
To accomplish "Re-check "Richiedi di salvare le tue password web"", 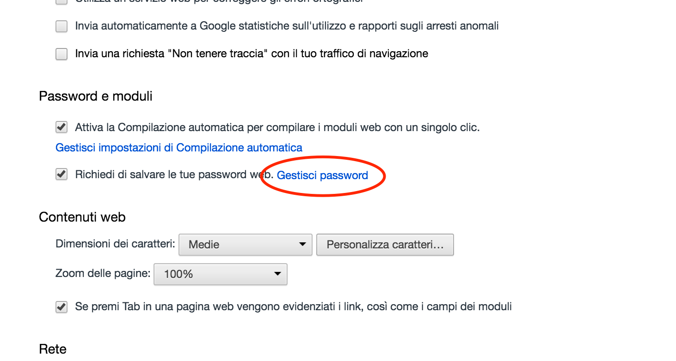I will (61, 174).
